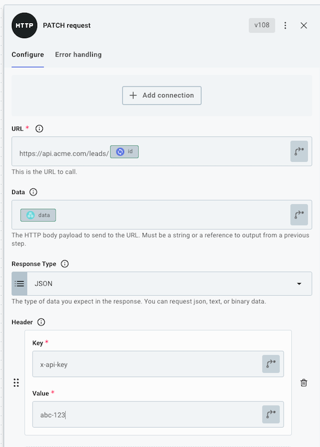Select the Configure tab
Screen dimensions: 320x447
click(28, 54)
